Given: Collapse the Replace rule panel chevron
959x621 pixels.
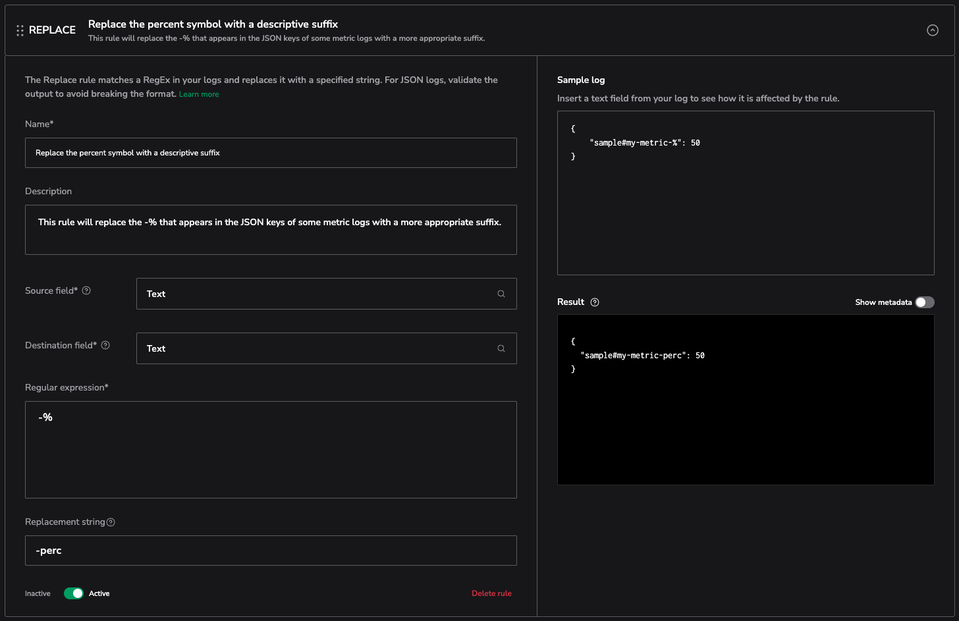Looking at the screenshot, I should (932, 30).
